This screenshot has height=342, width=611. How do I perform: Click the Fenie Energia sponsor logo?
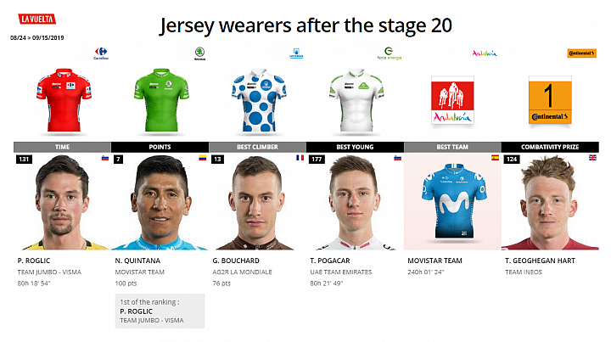pyautogui.click(x=389, y=53)
